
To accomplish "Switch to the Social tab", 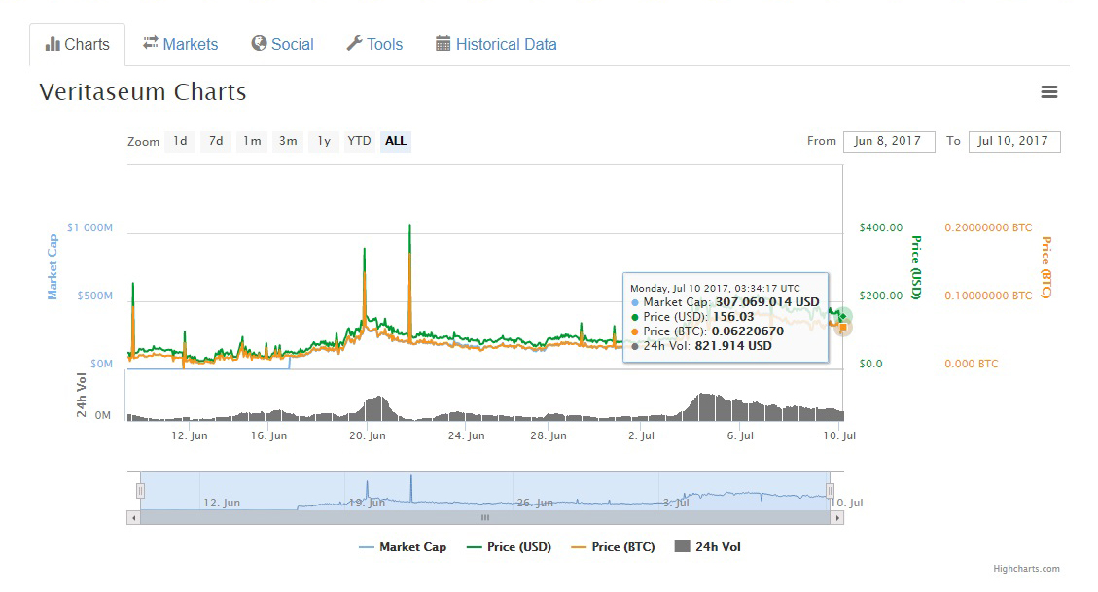I will pyautogui.click(x=283, y=44).
